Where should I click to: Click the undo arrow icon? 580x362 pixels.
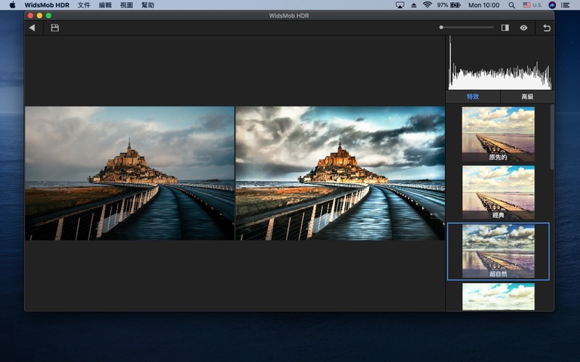click(547, 28)
